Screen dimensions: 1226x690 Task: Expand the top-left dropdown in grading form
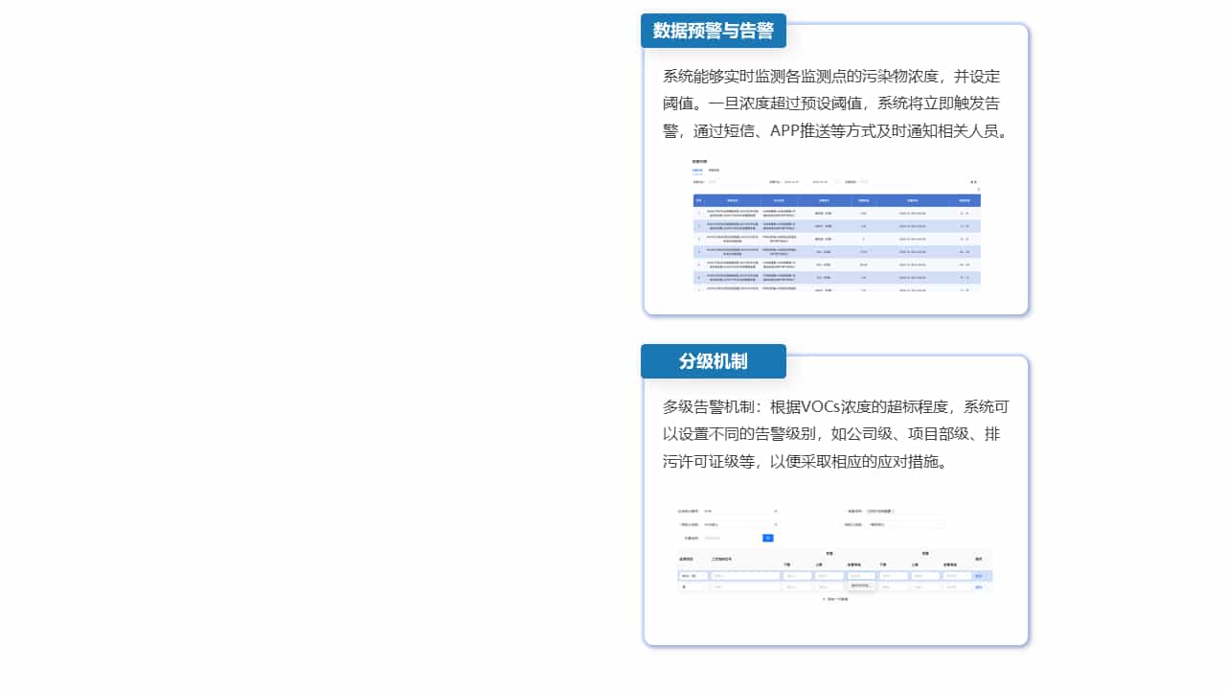click(739, 512)
